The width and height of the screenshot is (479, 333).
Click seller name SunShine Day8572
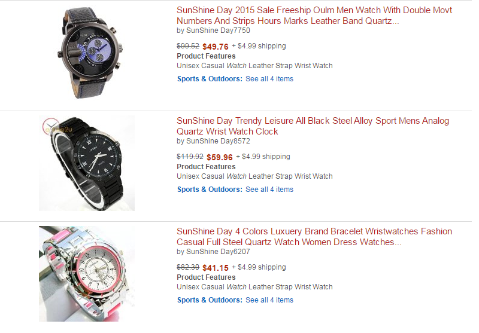pyautogui.click(x=218, y=141)
